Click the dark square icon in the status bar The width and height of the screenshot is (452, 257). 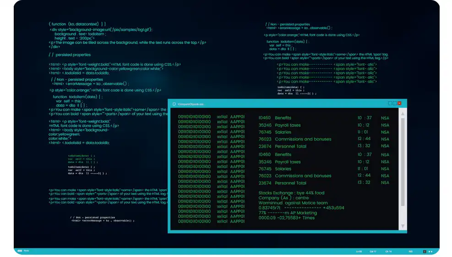pos(424,251)
